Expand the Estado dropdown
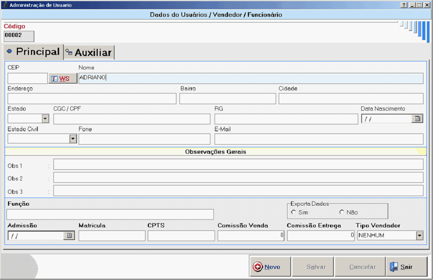 pyautogui.click(x=45, y=119)
